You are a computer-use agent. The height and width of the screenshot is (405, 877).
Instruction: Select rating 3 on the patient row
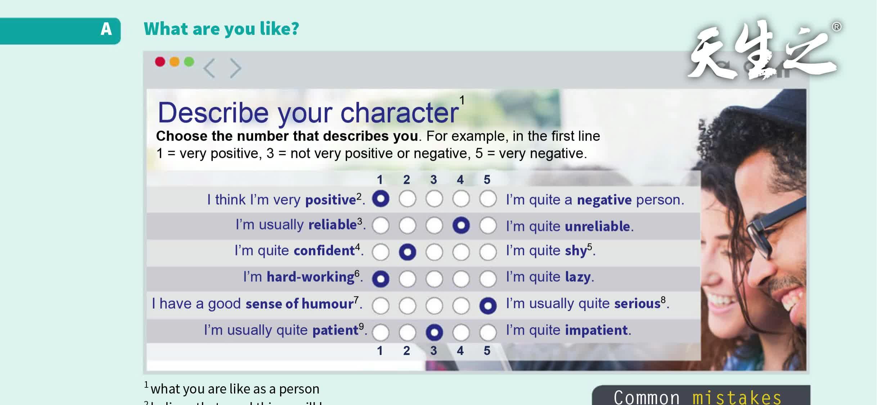tap(434, 332)
